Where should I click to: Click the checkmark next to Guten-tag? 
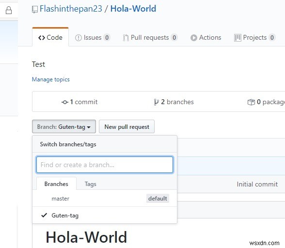coord(44,215)
